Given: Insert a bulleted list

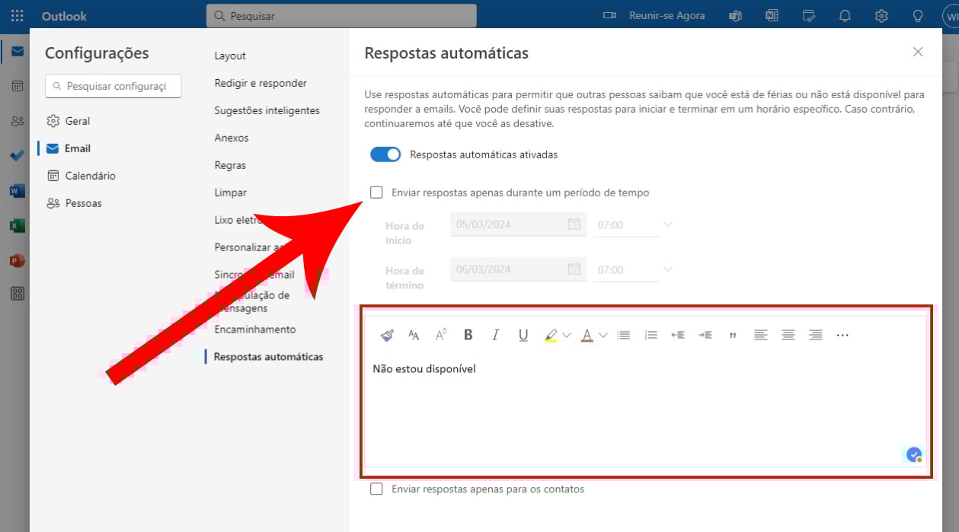Looking at the screenshot, I should 624,335.
